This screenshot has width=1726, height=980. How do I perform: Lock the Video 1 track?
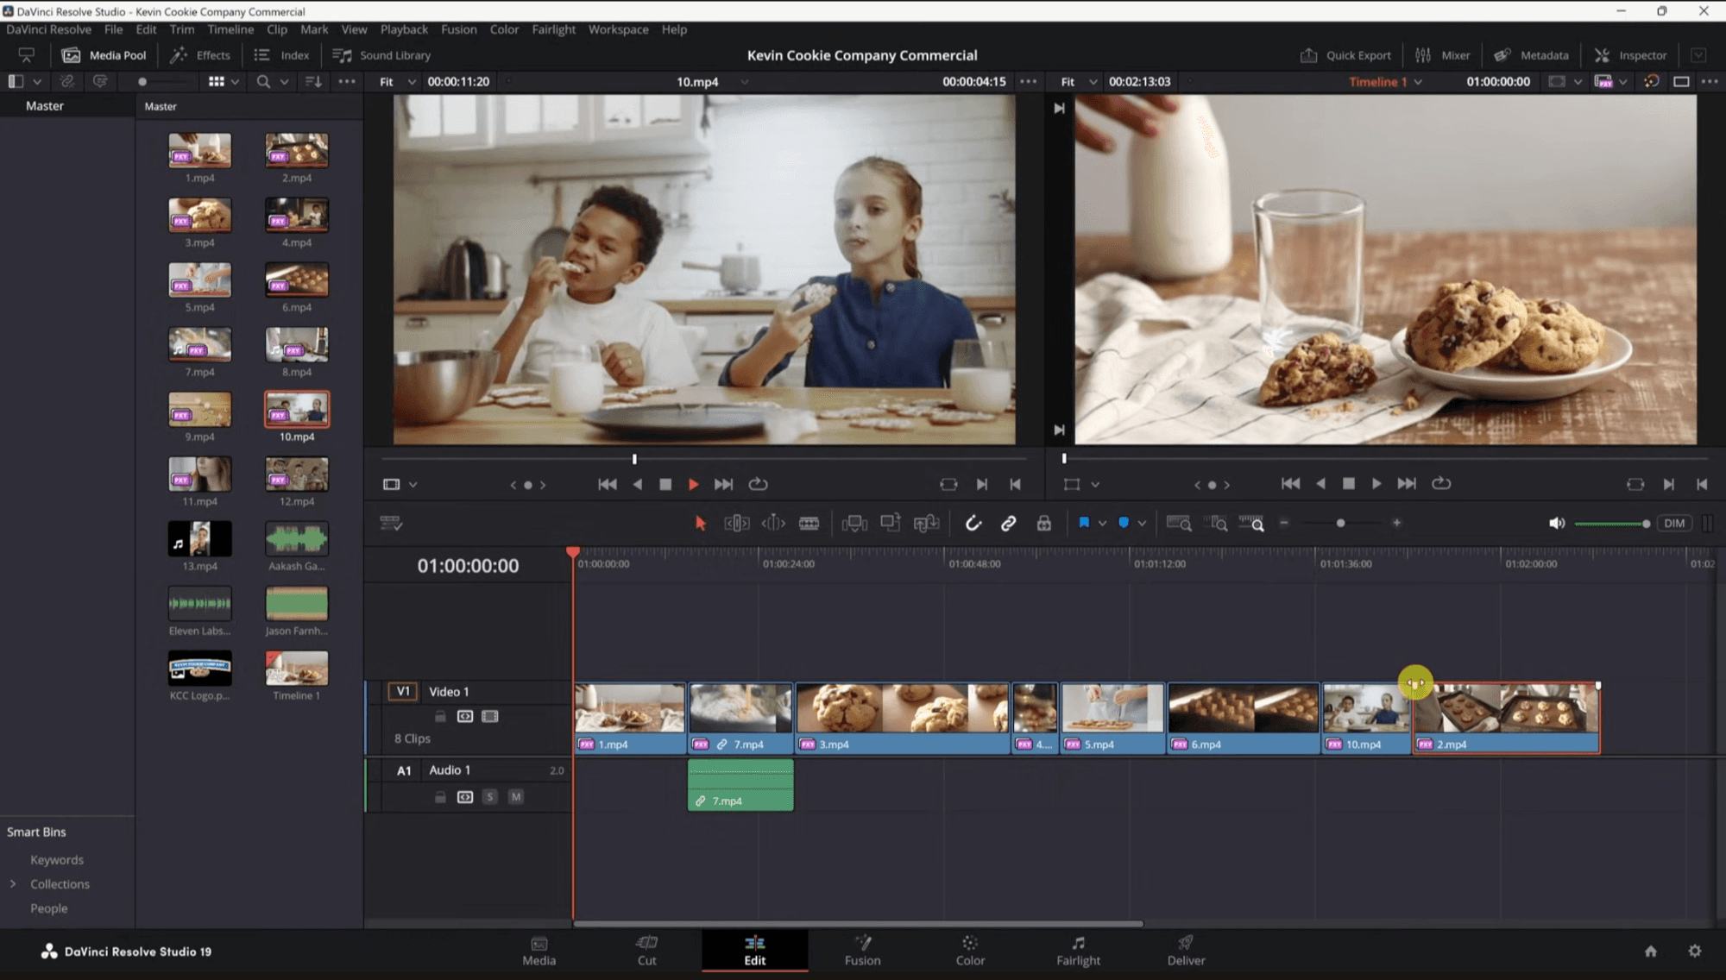pyautogui.click(x=440, y=716)
